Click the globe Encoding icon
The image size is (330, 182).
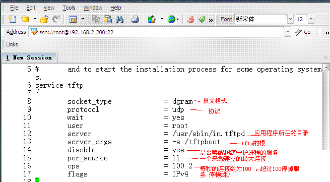click(171, 19)
